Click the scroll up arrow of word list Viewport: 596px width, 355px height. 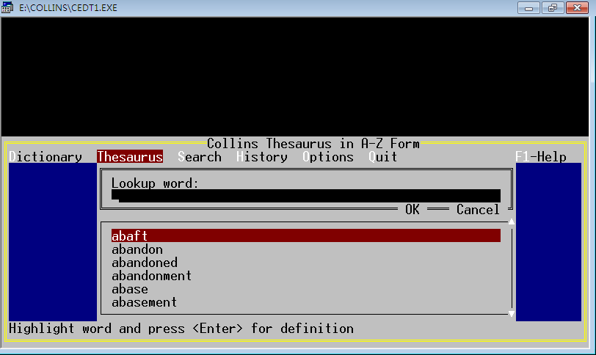(x=512, y=221)
